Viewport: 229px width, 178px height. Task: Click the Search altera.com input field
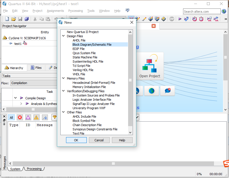click(x=202, y=11)
